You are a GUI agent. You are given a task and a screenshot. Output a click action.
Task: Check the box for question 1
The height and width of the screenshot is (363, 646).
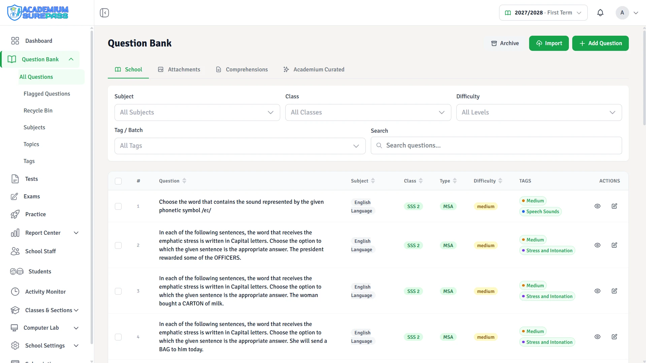[x=118, y=206]
